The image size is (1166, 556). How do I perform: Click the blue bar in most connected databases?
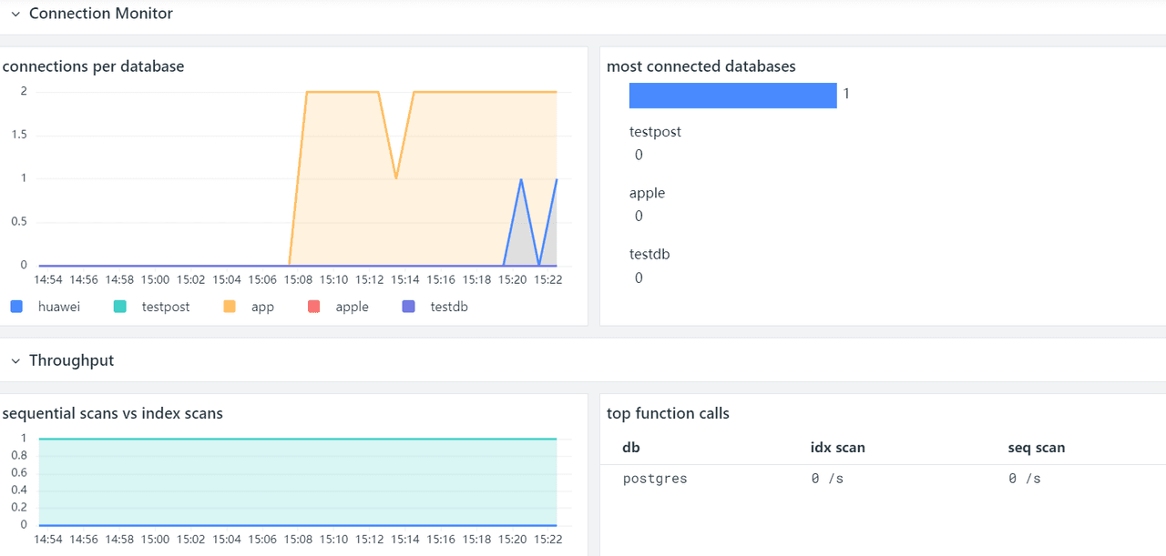click(x=732, y=96)
